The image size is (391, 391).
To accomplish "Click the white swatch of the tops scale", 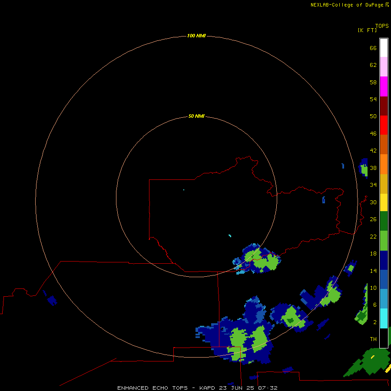I will click(x=384, y=48).
